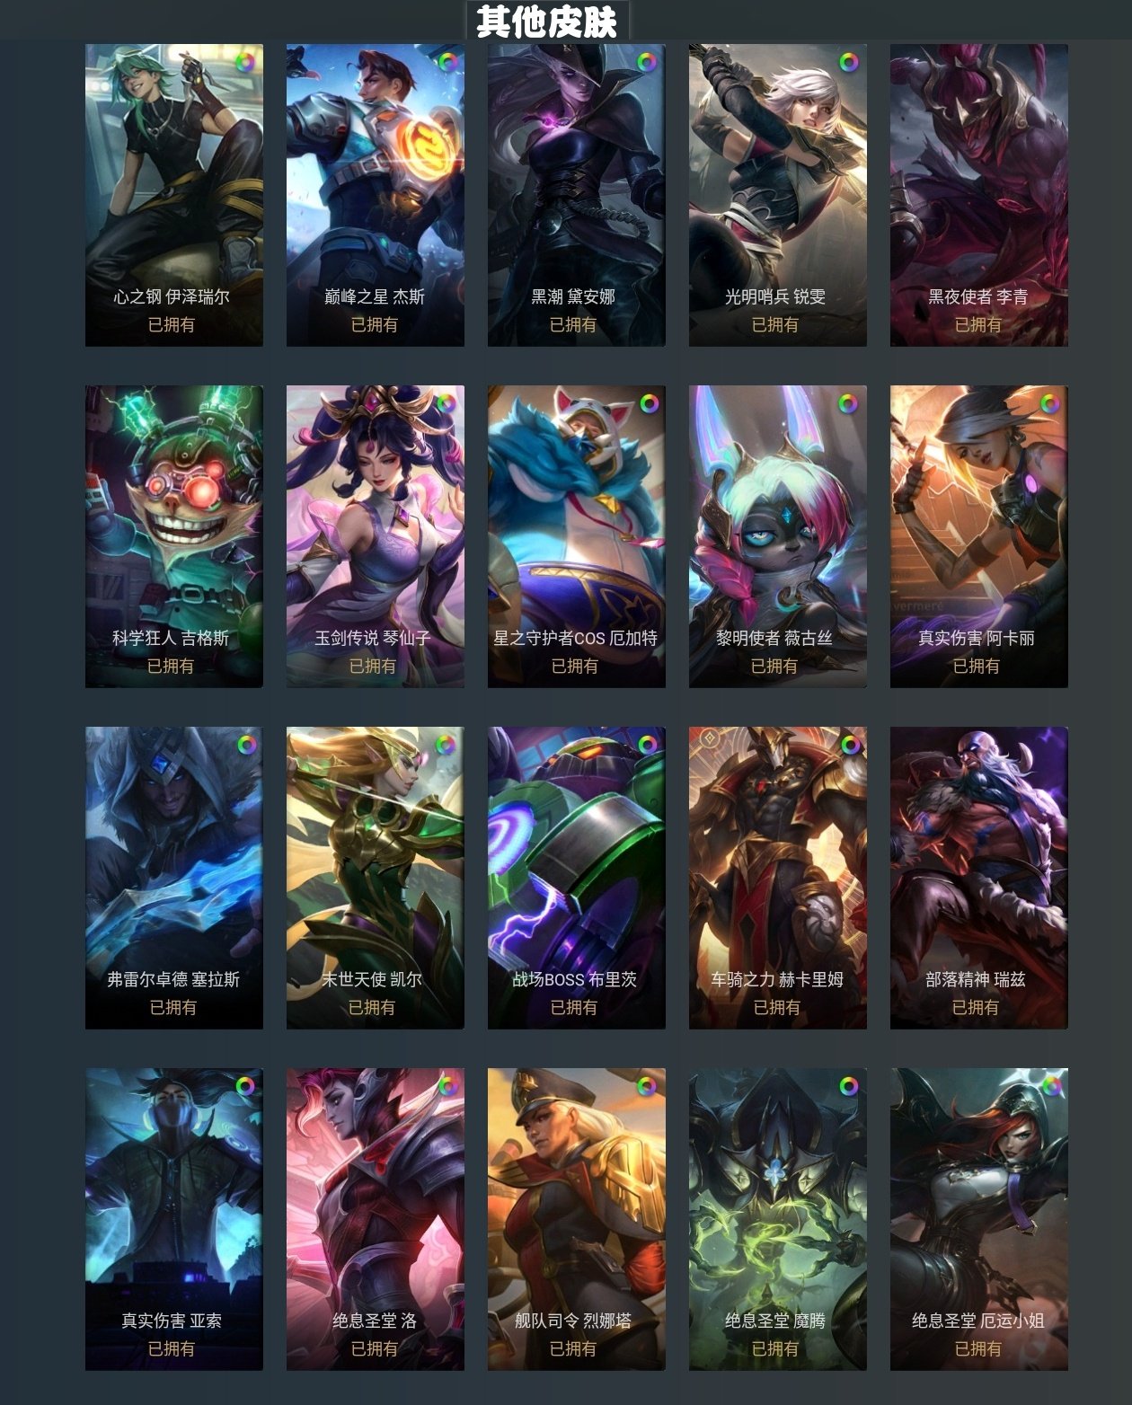Click chroma wheel icon on 心之钢 伊泽瑞尔
This screenshot has width=1132, height=1405.
[244, 62]
